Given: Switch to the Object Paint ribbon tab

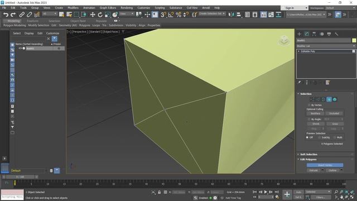Looking at the screenshot, I should coord(78,21).
